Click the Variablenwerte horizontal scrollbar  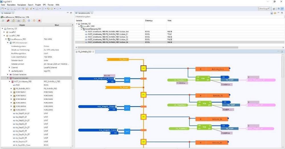click(x=158, y=47)
